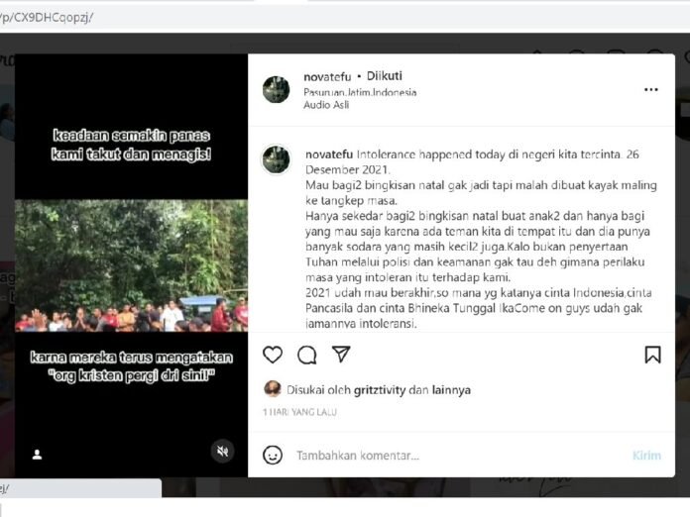Viewport: 690px width, 517px height.
Task: Show tagged people icon on video
Action: 37,455
